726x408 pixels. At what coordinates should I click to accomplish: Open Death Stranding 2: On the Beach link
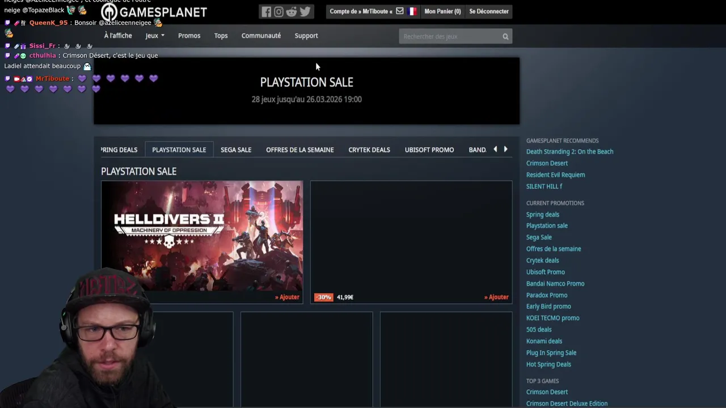[569, 152]
